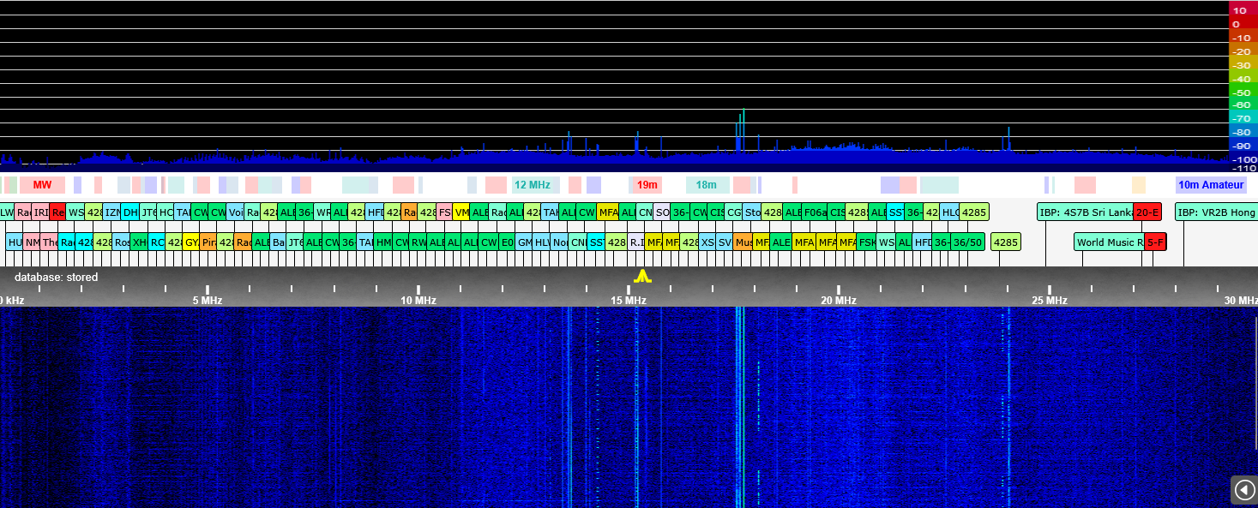The height and width of the screenshot is (508, 1258).
Task: Click the yellow VM station label
Action: (461, 212)
